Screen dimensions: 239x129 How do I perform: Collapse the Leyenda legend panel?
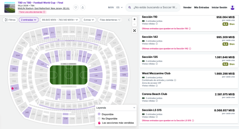[134, 108]
